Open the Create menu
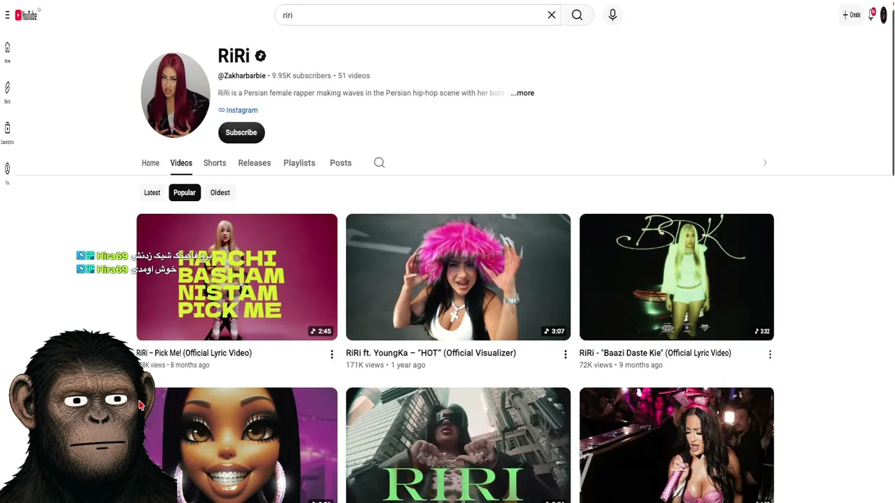The width and height of the screenshot is (895, 503). pos(852,15)
